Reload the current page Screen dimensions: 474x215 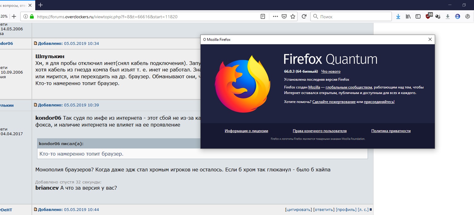pyautogui.click(x=304, y=16)
